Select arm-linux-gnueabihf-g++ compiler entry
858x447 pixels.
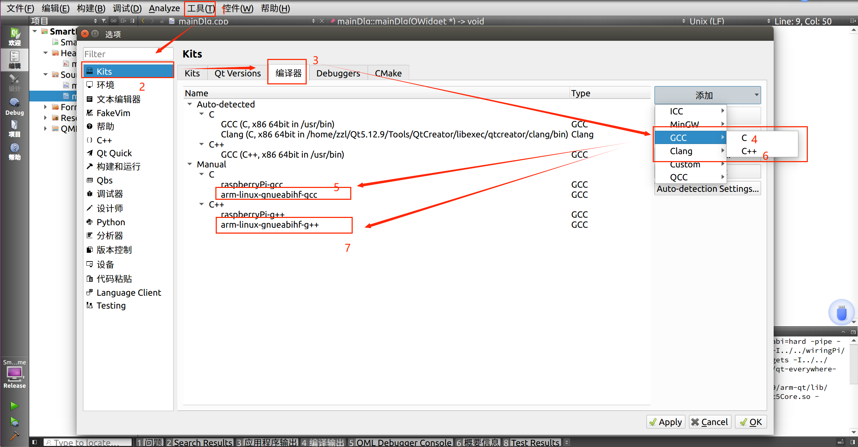click(270, 225)
